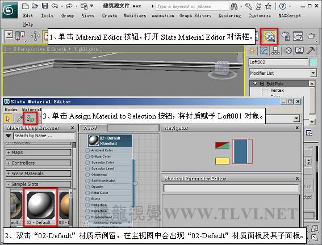Click the Material Editor button
This screenshot has width=322, height=245.
[269, 37]
